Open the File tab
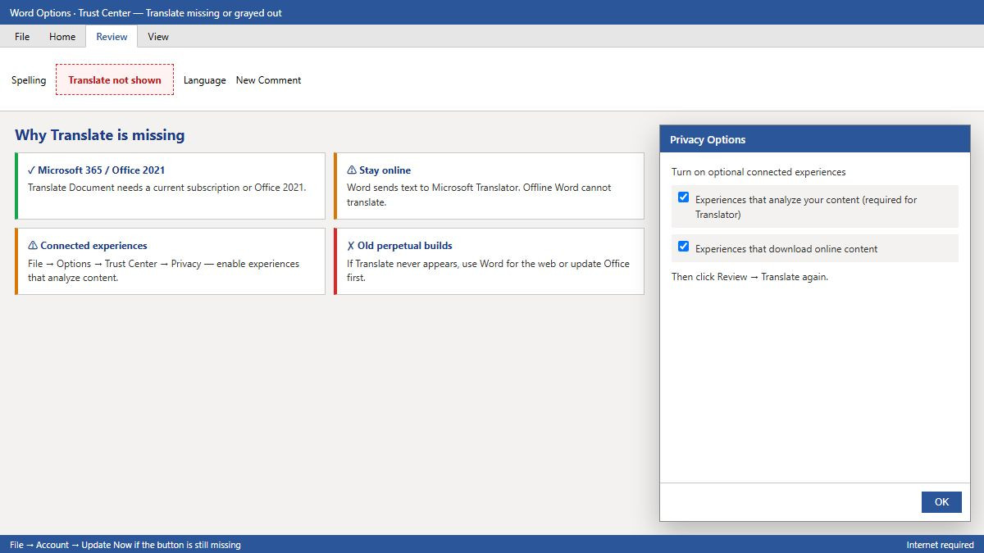The width and height of the screenshot is (984, 553). [x=22, y=36]
